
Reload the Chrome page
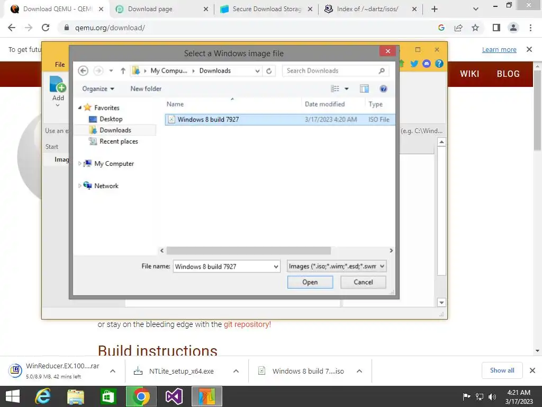46,28
